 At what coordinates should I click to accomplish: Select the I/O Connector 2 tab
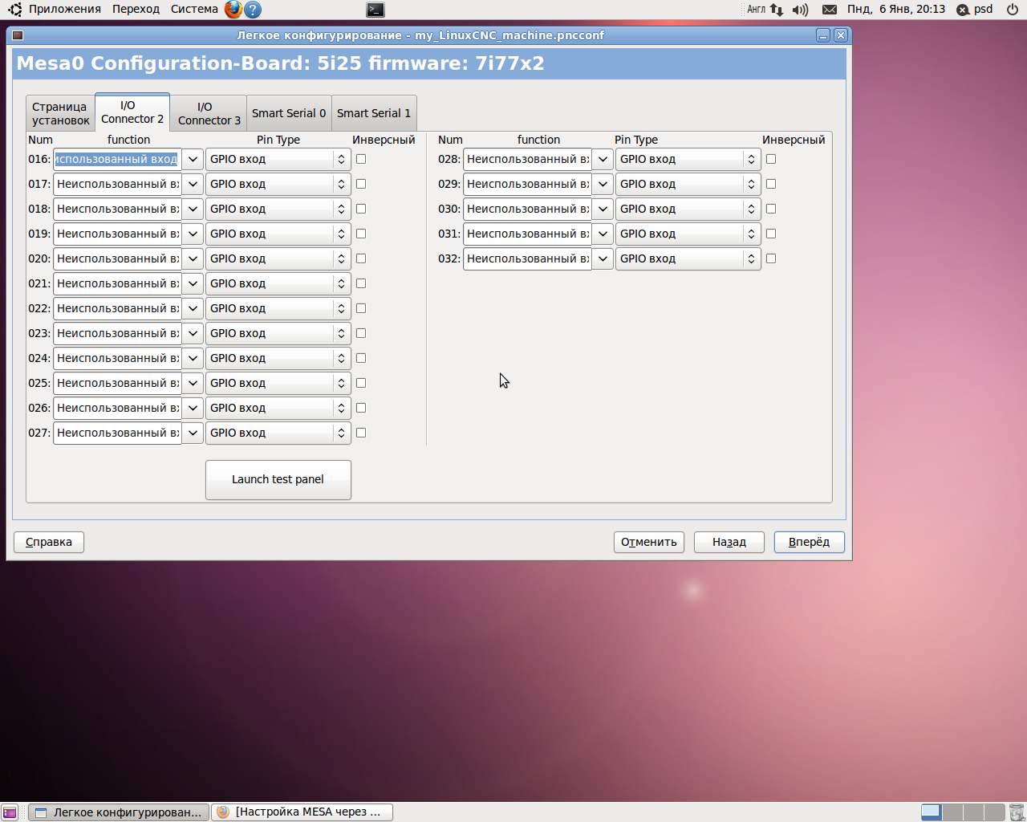pyautogui.click(x=132, y=112)
